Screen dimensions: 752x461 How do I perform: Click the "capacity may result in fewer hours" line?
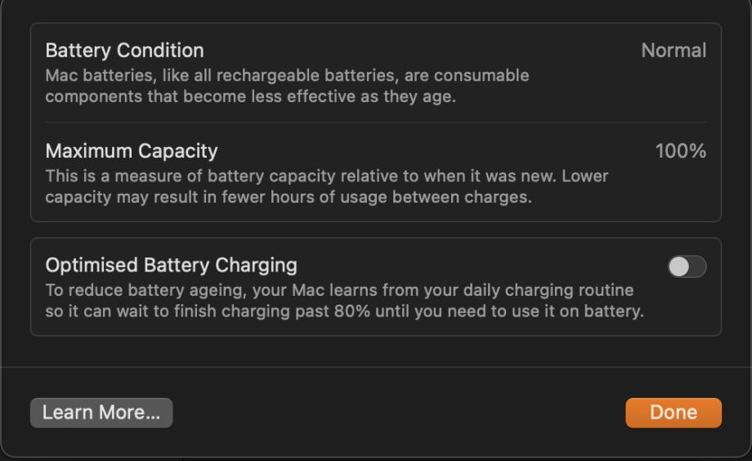click(288, 197)
